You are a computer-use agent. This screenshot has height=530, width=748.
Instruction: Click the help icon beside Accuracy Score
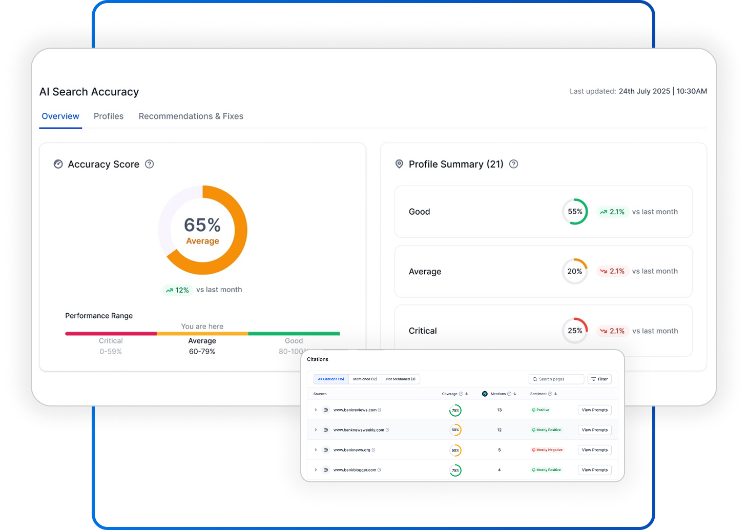pyautogui.click(x=149, y=164)
